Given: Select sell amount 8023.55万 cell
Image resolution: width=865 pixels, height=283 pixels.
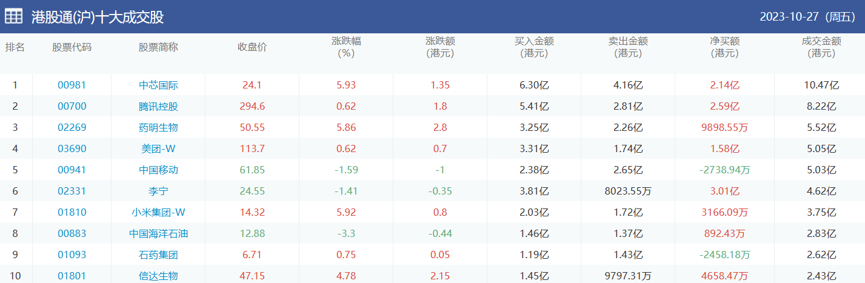Looking at the screenshot, I should coord(628,191).
